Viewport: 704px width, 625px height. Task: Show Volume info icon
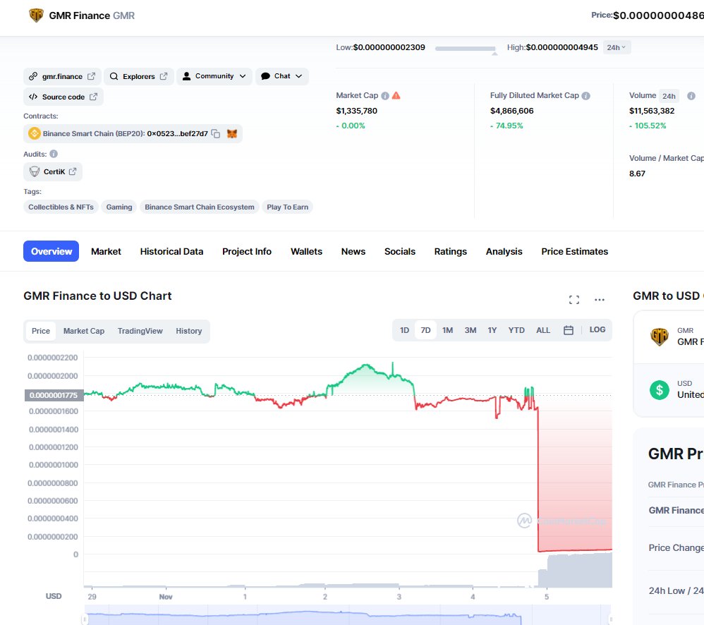point(691,96)
